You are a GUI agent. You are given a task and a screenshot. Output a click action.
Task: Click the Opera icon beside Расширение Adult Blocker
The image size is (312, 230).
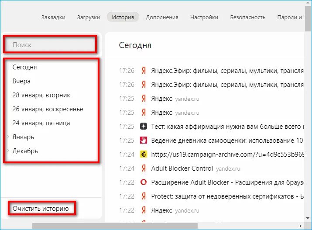tap(144, 182)
